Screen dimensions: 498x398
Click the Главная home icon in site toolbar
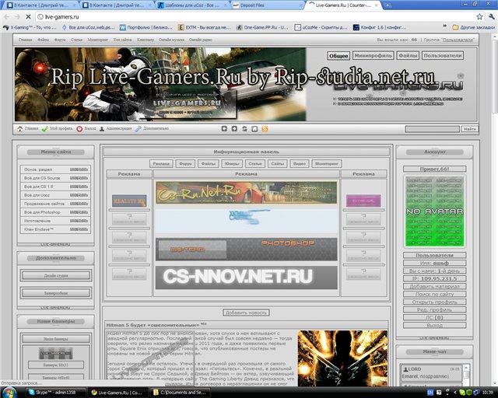point(20,129)
